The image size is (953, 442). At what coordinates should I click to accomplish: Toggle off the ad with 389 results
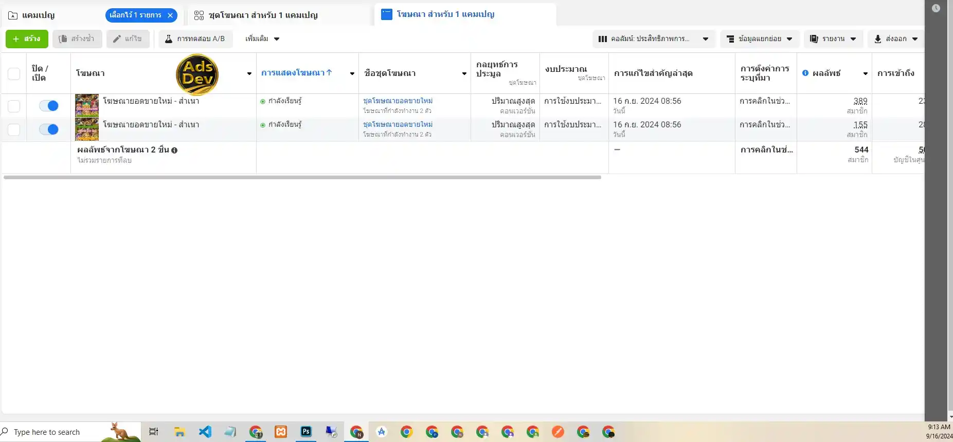49,106
